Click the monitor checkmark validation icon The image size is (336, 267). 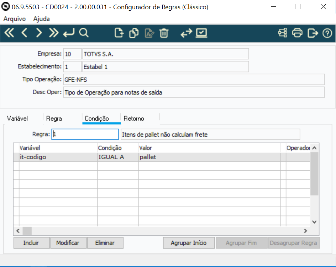tap(201, 33)
